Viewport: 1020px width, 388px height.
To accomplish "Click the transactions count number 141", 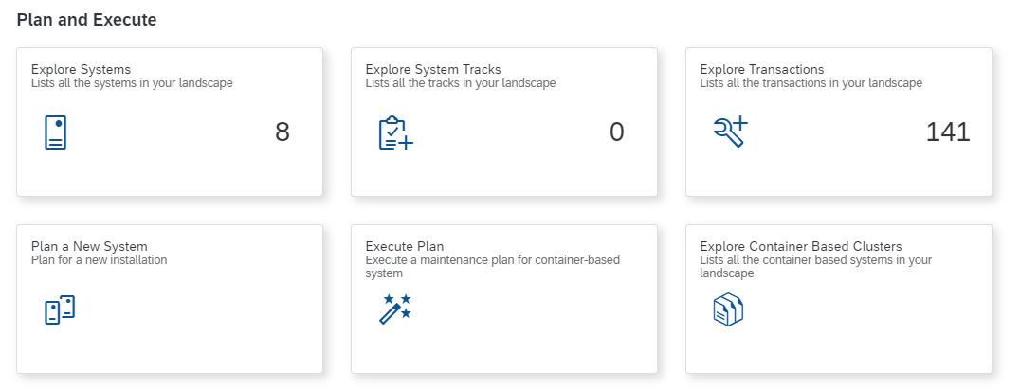I will point(948,132).
